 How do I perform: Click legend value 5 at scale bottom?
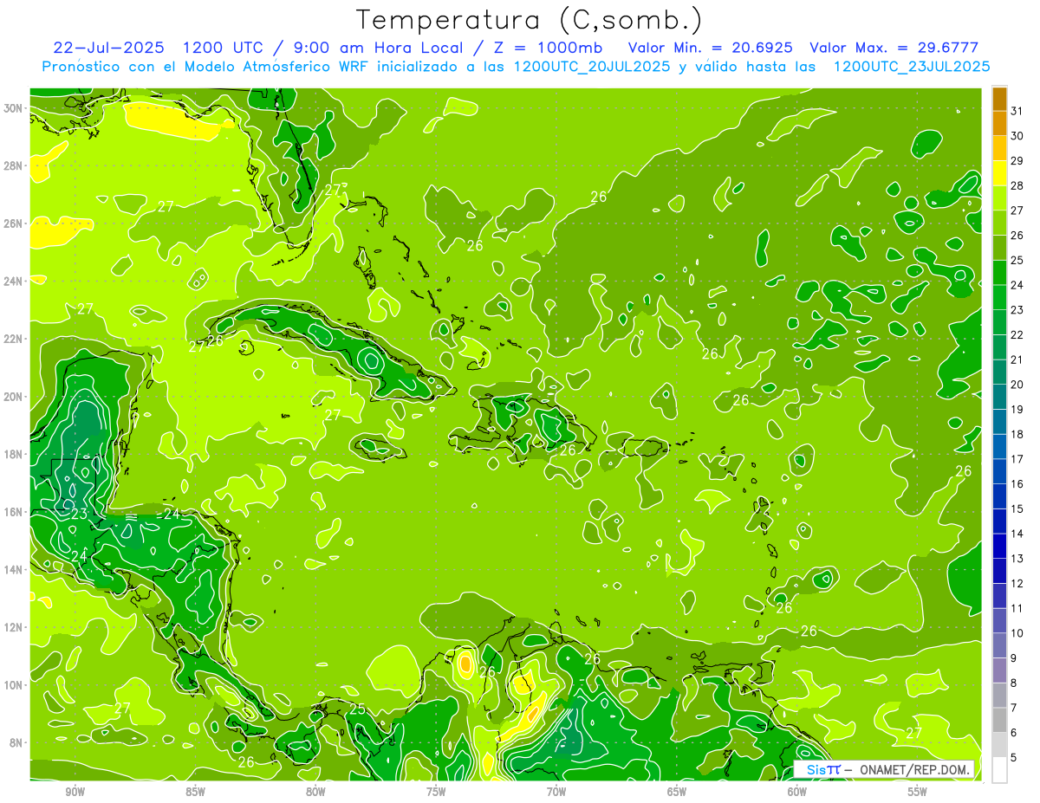pos(1014,758)
